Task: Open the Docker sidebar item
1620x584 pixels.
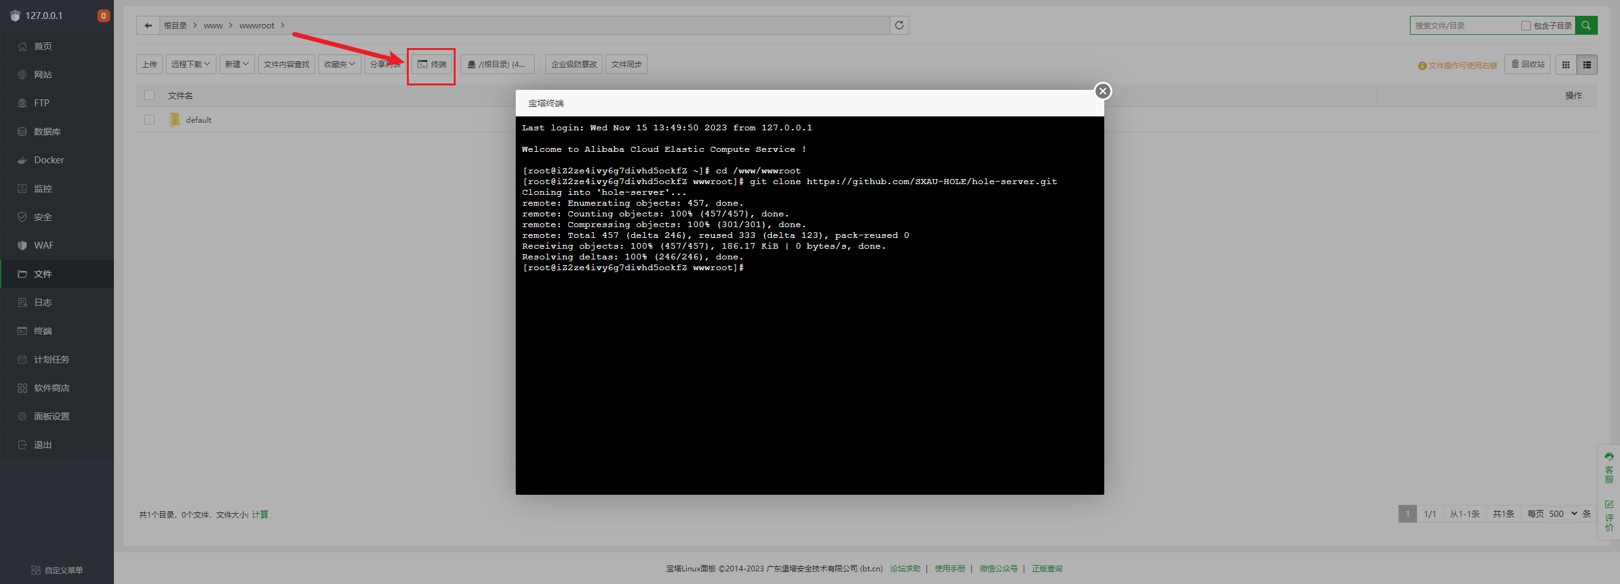Action: [57, 160]
